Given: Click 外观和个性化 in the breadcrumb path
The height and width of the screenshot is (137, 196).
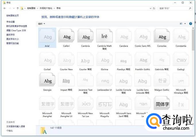Looking at the screenshot, I should (x=46, y=8).
